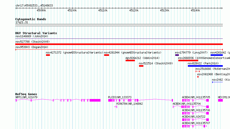
Task: Select the nsv522514 (Shaikh2009) label
Action: click(156, 63)
